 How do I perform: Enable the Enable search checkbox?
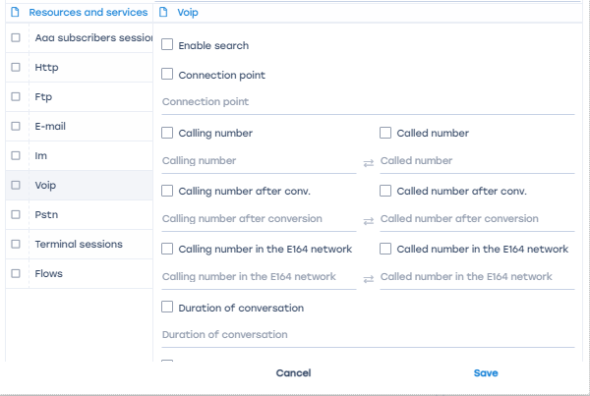(x=168, y=45)
